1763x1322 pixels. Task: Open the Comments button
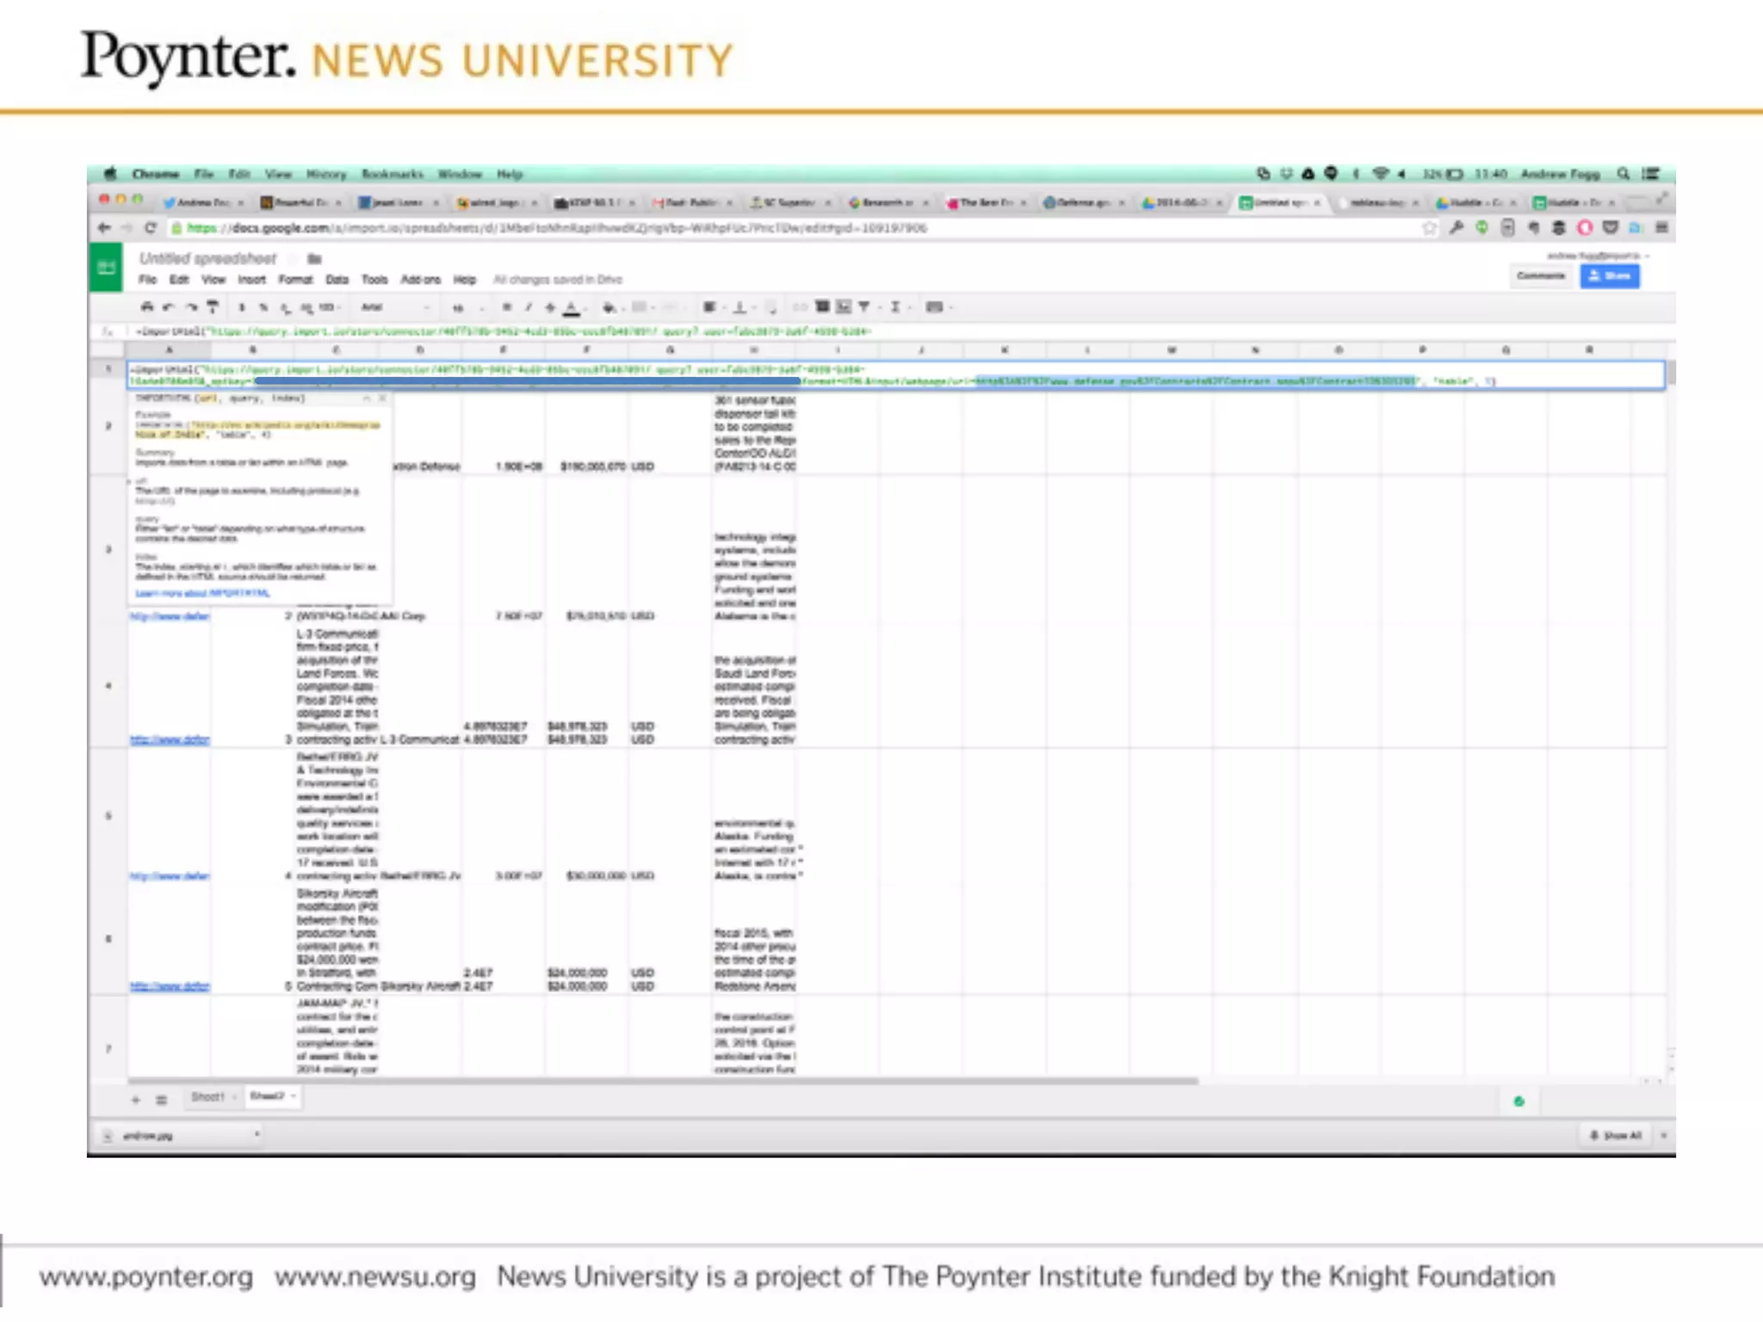click(x=1540, y=276)
